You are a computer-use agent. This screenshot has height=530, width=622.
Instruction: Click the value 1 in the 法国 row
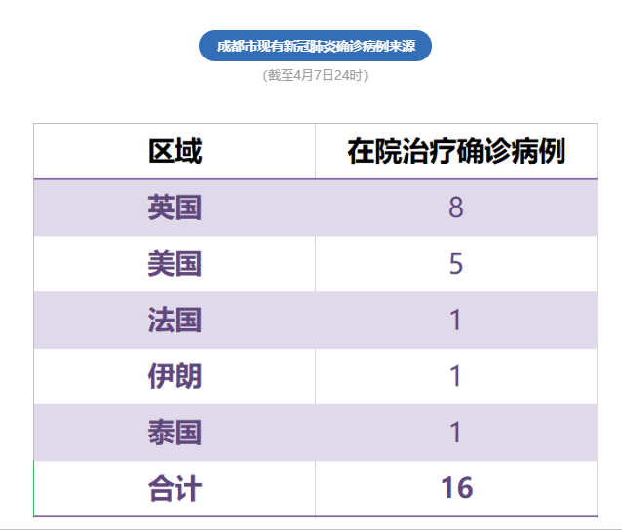456,320
